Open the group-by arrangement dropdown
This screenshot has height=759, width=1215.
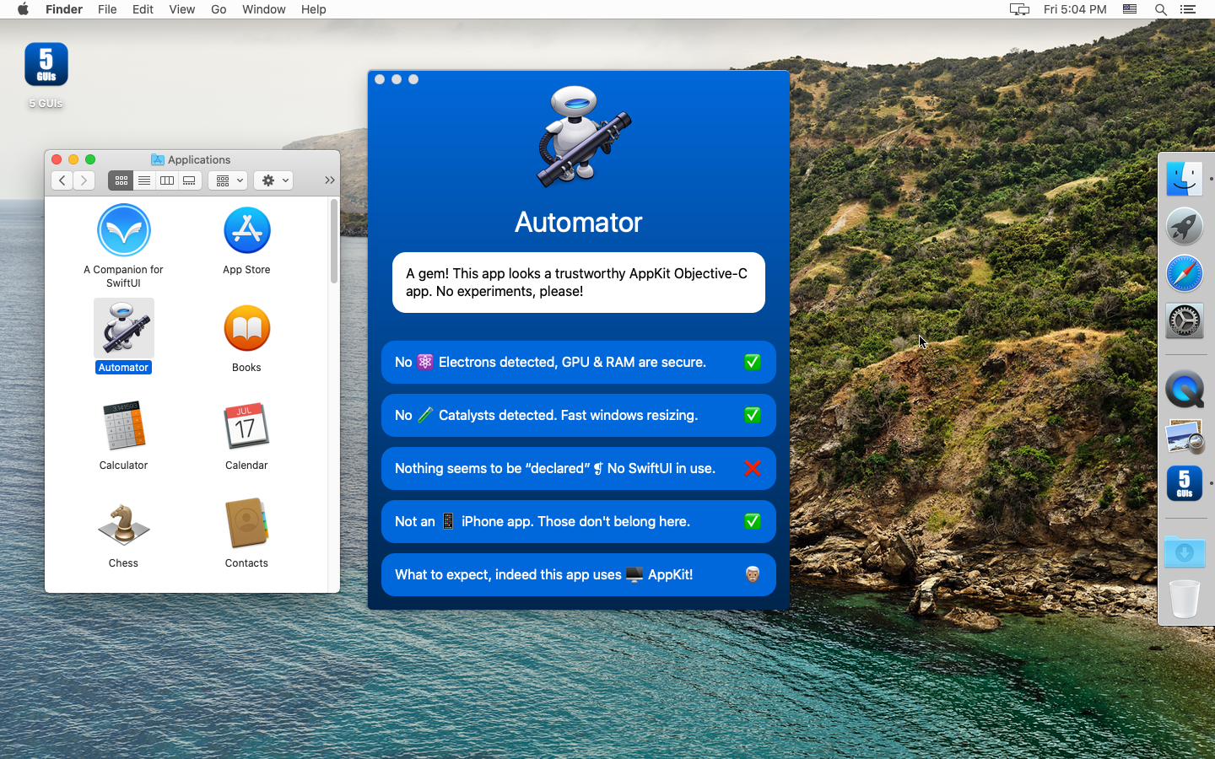pyautogui.click(x=228, y=180)
